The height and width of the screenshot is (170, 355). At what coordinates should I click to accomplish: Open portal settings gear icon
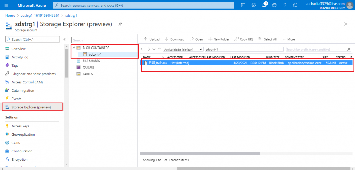point(275,5)
